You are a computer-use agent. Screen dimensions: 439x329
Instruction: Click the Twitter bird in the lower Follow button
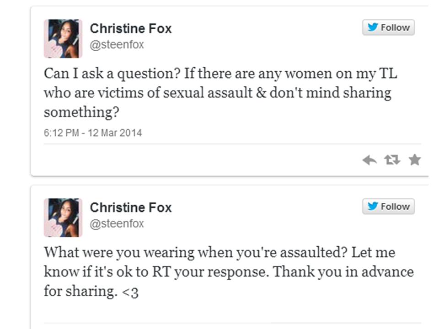coord(373,207)
